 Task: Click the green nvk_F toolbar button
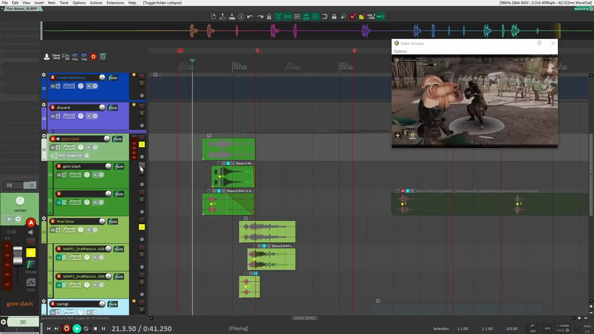tap(381, 17)
